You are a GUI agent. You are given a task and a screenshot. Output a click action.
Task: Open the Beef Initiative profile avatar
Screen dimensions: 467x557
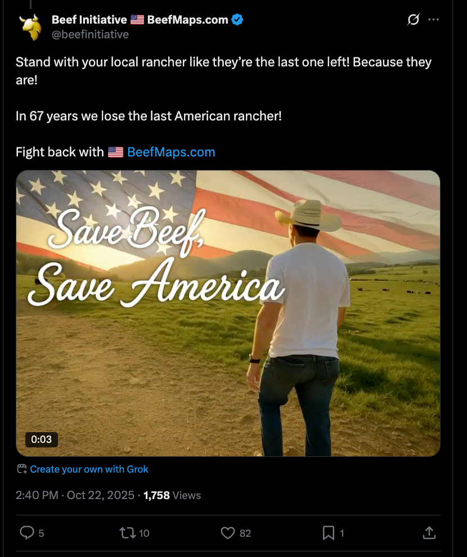[x=30, y=27]
